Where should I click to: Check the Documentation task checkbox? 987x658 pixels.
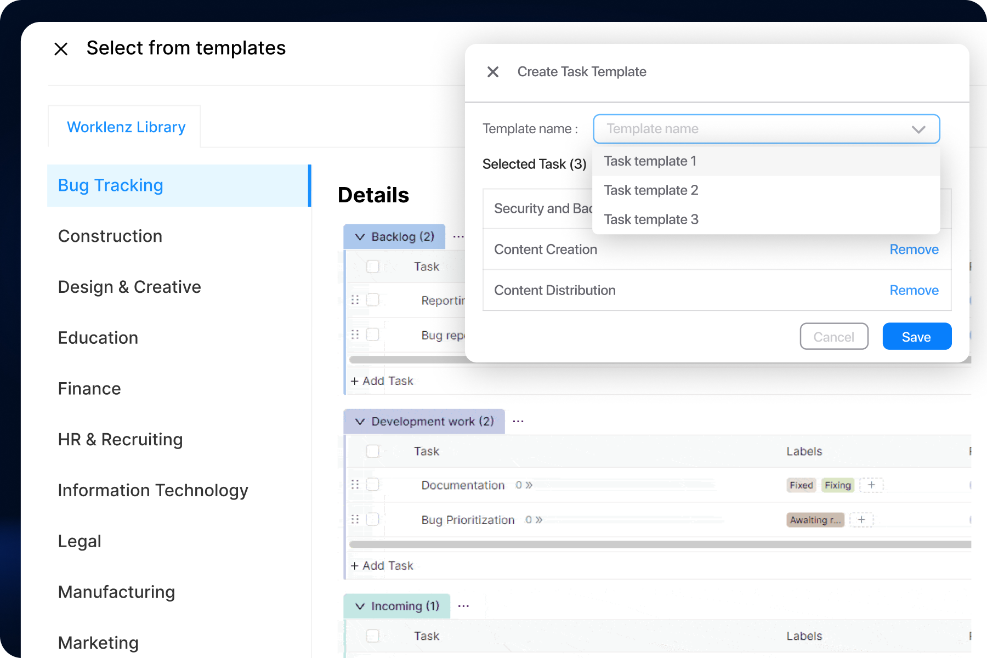(x=373, y=485)
